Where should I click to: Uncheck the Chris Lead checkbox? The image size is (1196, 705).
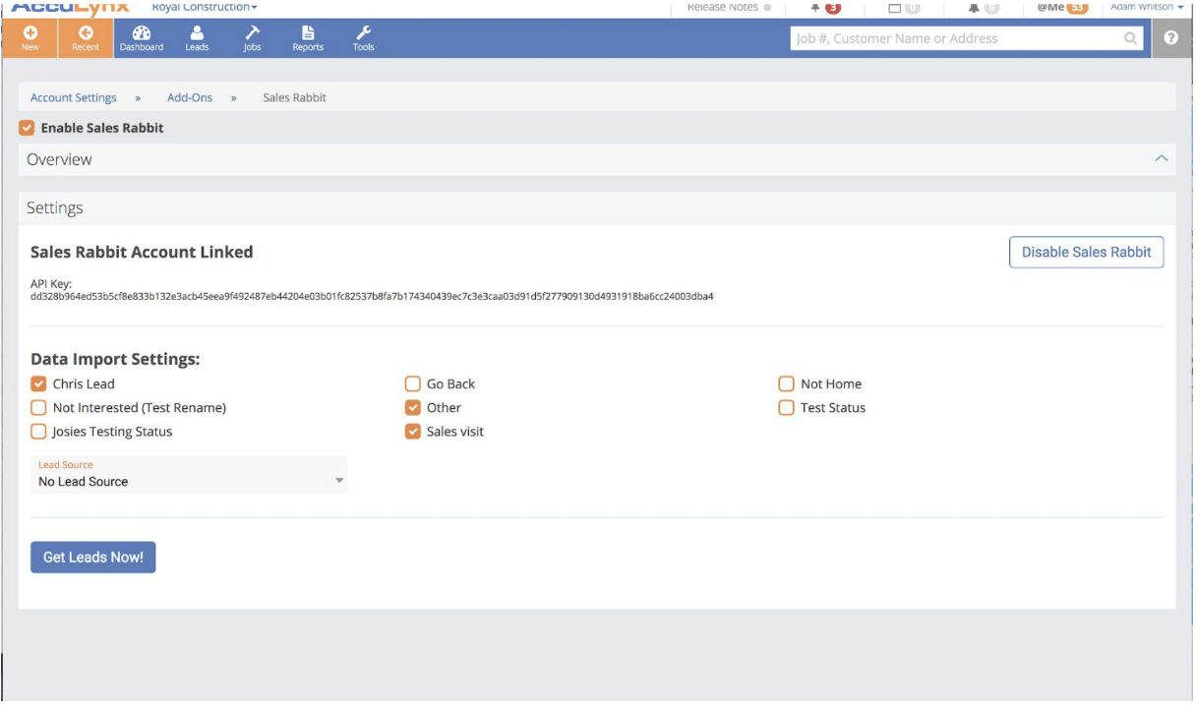[x=38, y=383]
